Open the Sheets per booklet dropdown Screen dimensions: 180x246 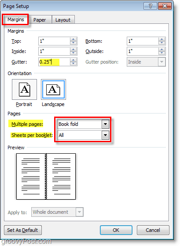(x=105, y=135)
